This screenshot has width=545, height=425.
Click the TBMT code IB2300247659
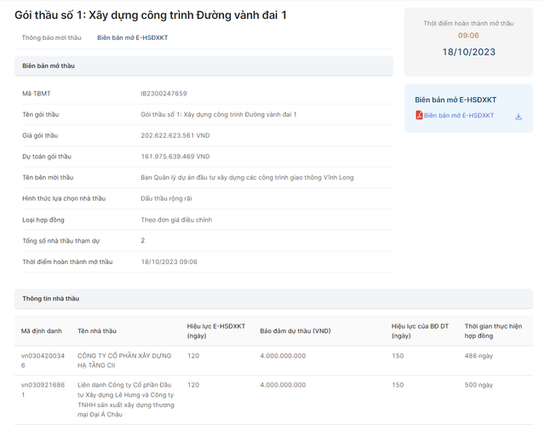163,94
